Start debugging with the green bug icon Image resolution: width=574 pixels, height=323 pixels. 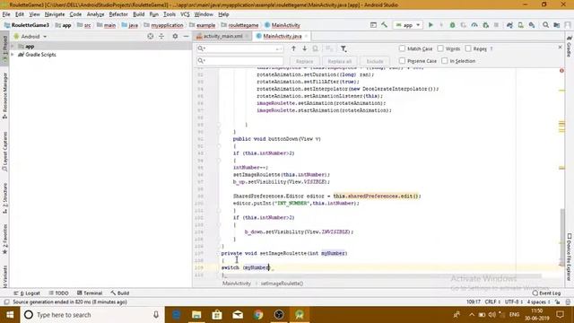(452, 25)
